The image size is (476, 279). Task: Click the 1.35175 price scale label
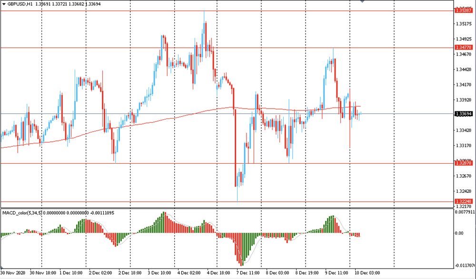point(464,24)
